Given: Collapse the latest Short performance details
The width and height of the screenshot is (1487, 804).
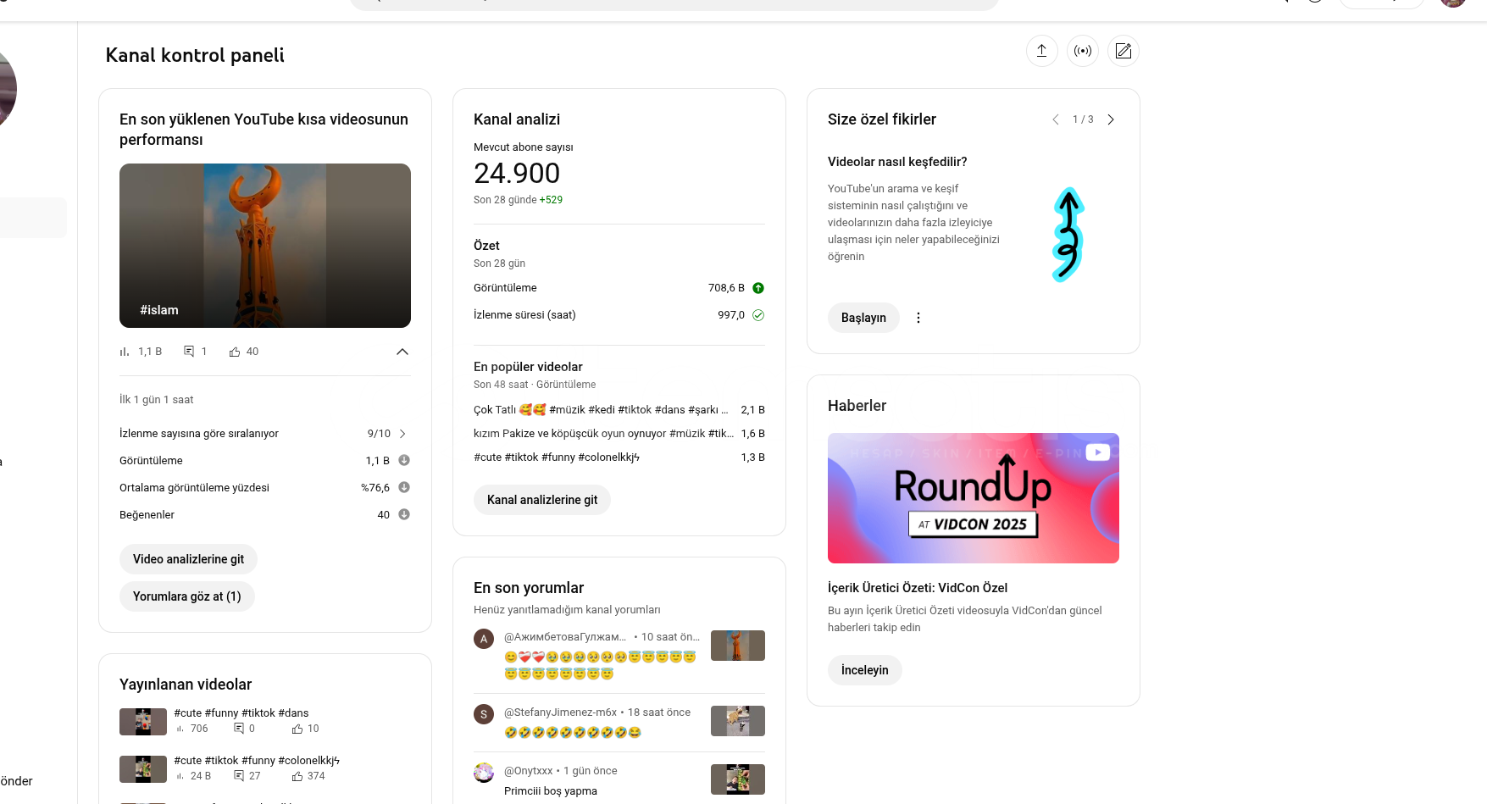Looking at the screenshot, I should [x=402, y=352].
